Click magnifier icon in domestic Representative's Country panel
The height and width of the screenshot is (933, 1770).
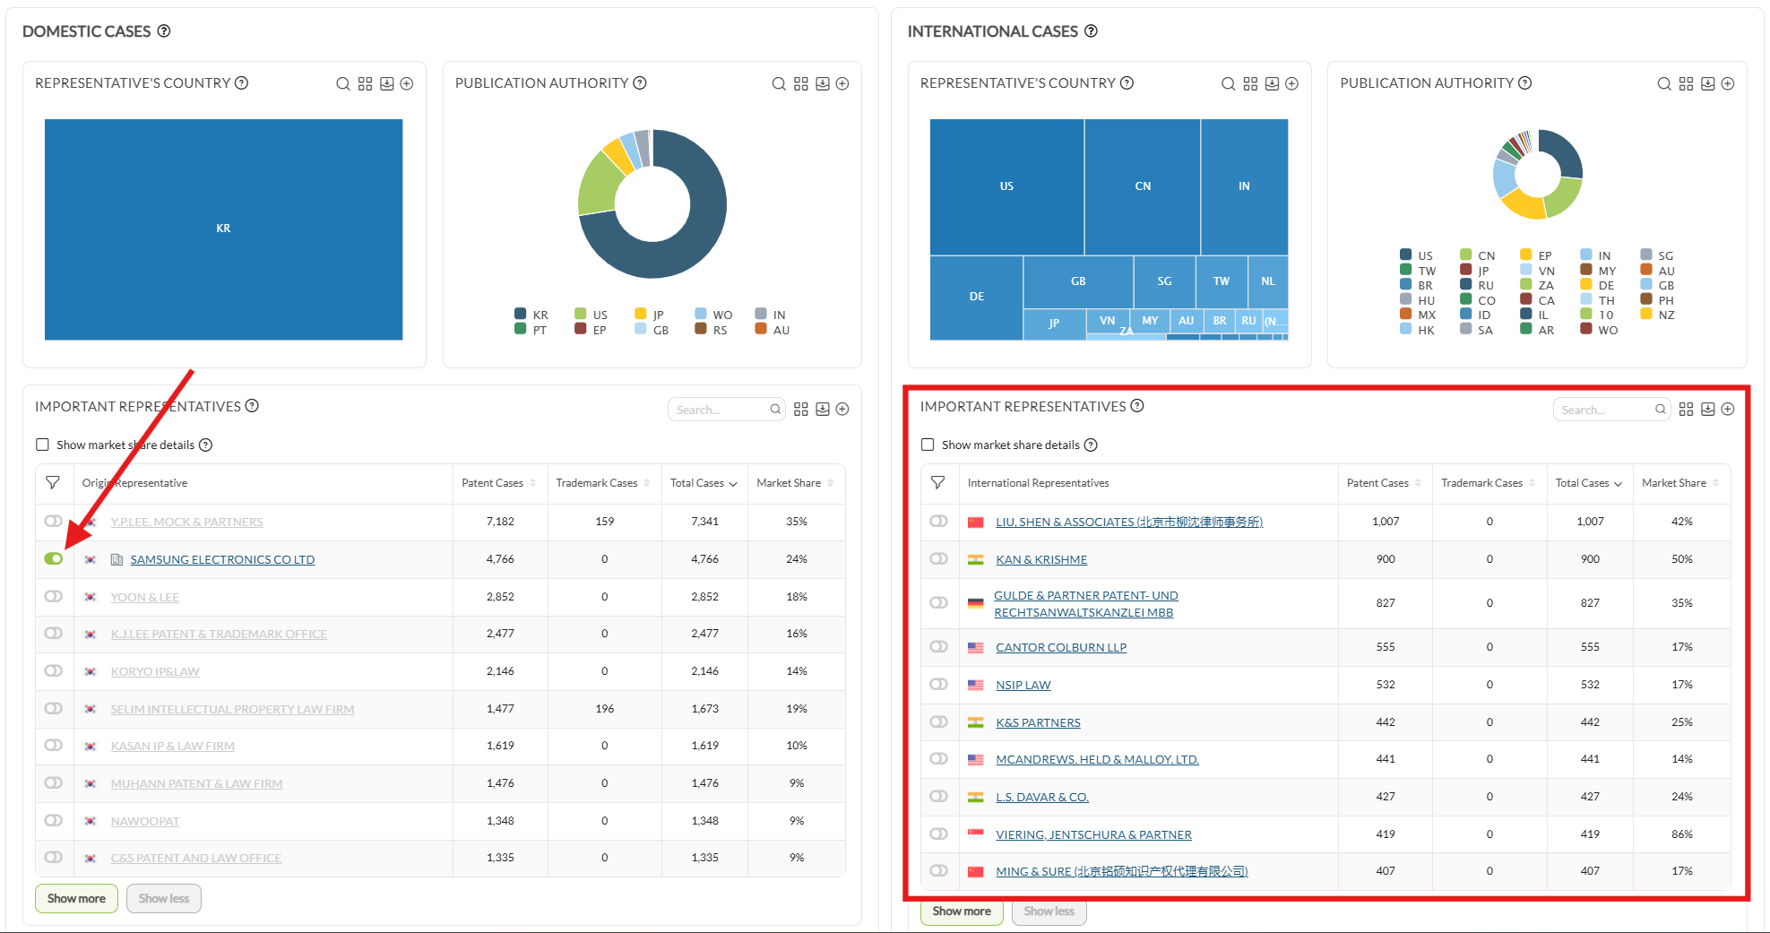point(342,83)
